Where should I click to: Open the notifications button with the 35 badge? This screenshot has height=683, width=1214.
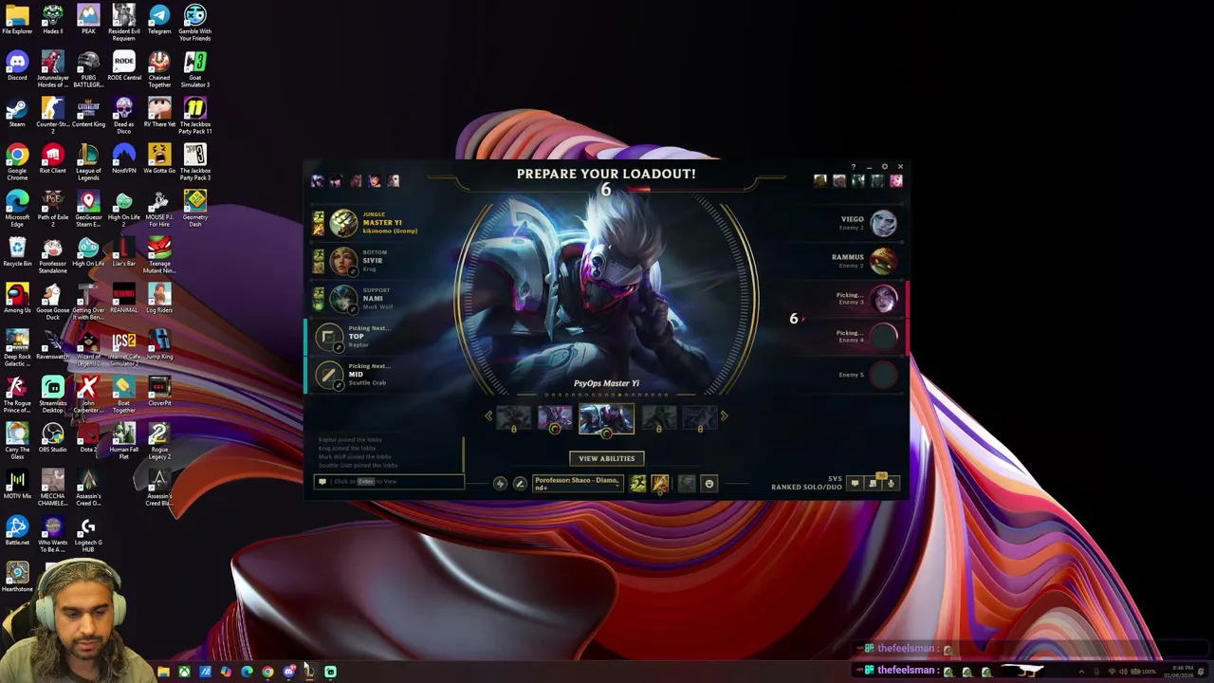coord(874,483)
